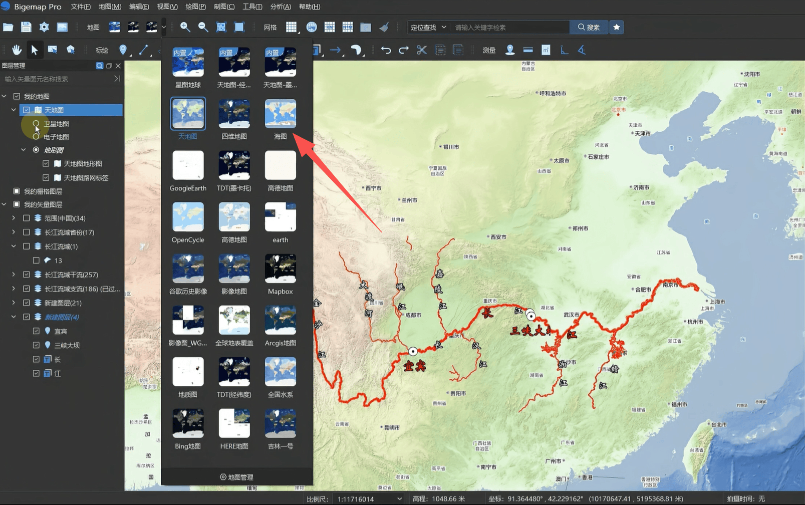Close the 图层管理 panel
This screenshot has height=505, width=805.
coord(118,66)
